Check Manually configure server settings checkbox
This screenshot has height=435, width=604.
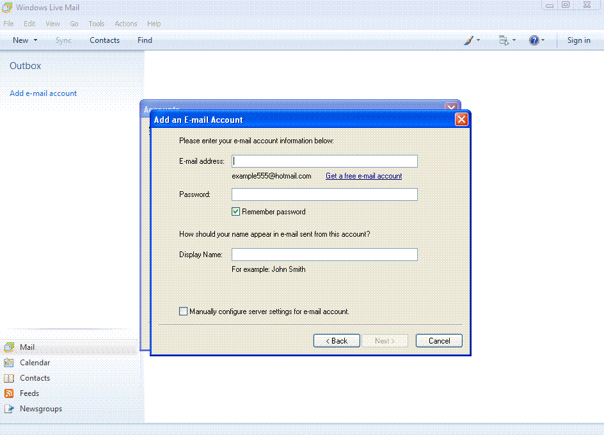pyautogui.click(x=184, y=312)
